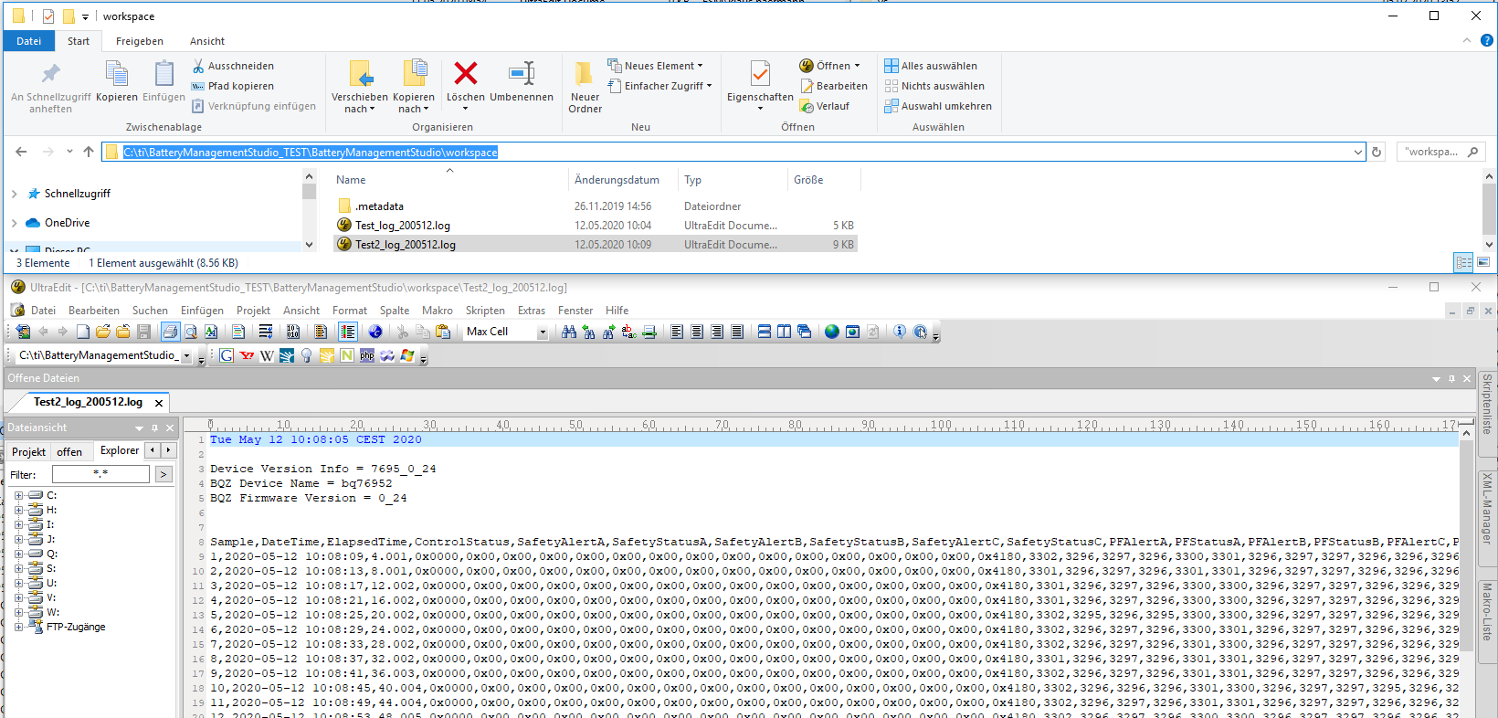Click Umbenennen in Explorer ribbon
The height and width of the screenshot is (718, 1498).
[x=522, y=82]
